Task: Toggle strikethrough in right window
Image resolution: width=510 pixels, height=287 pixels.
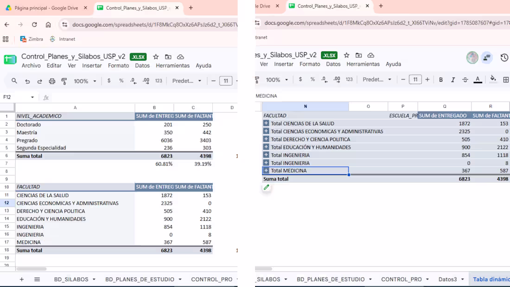Action: coord(465,80)
